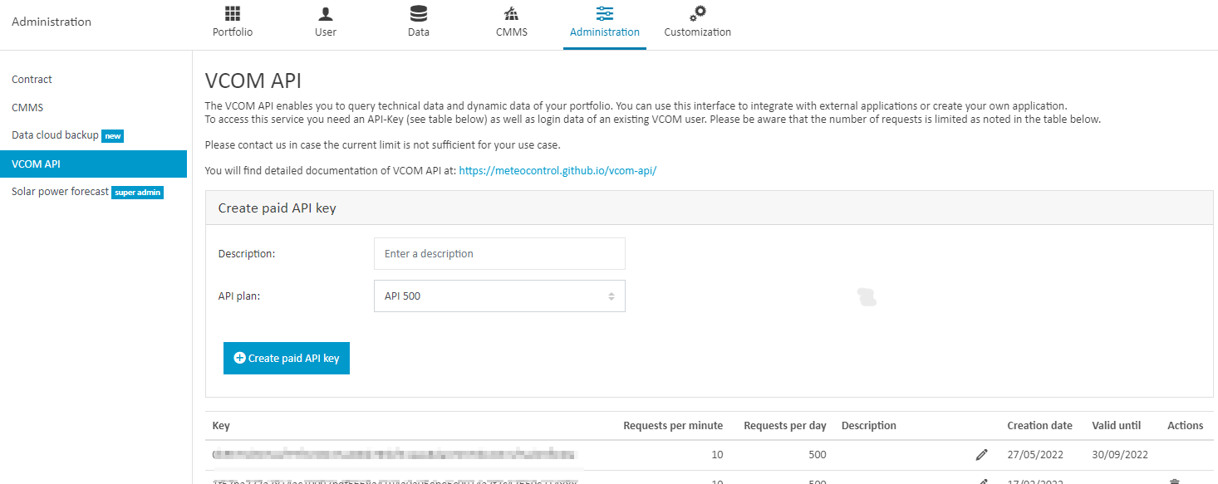This screenshot has width=1218, height=484.
Task: Select the VCOM API sidebar item
Action: 36,164
